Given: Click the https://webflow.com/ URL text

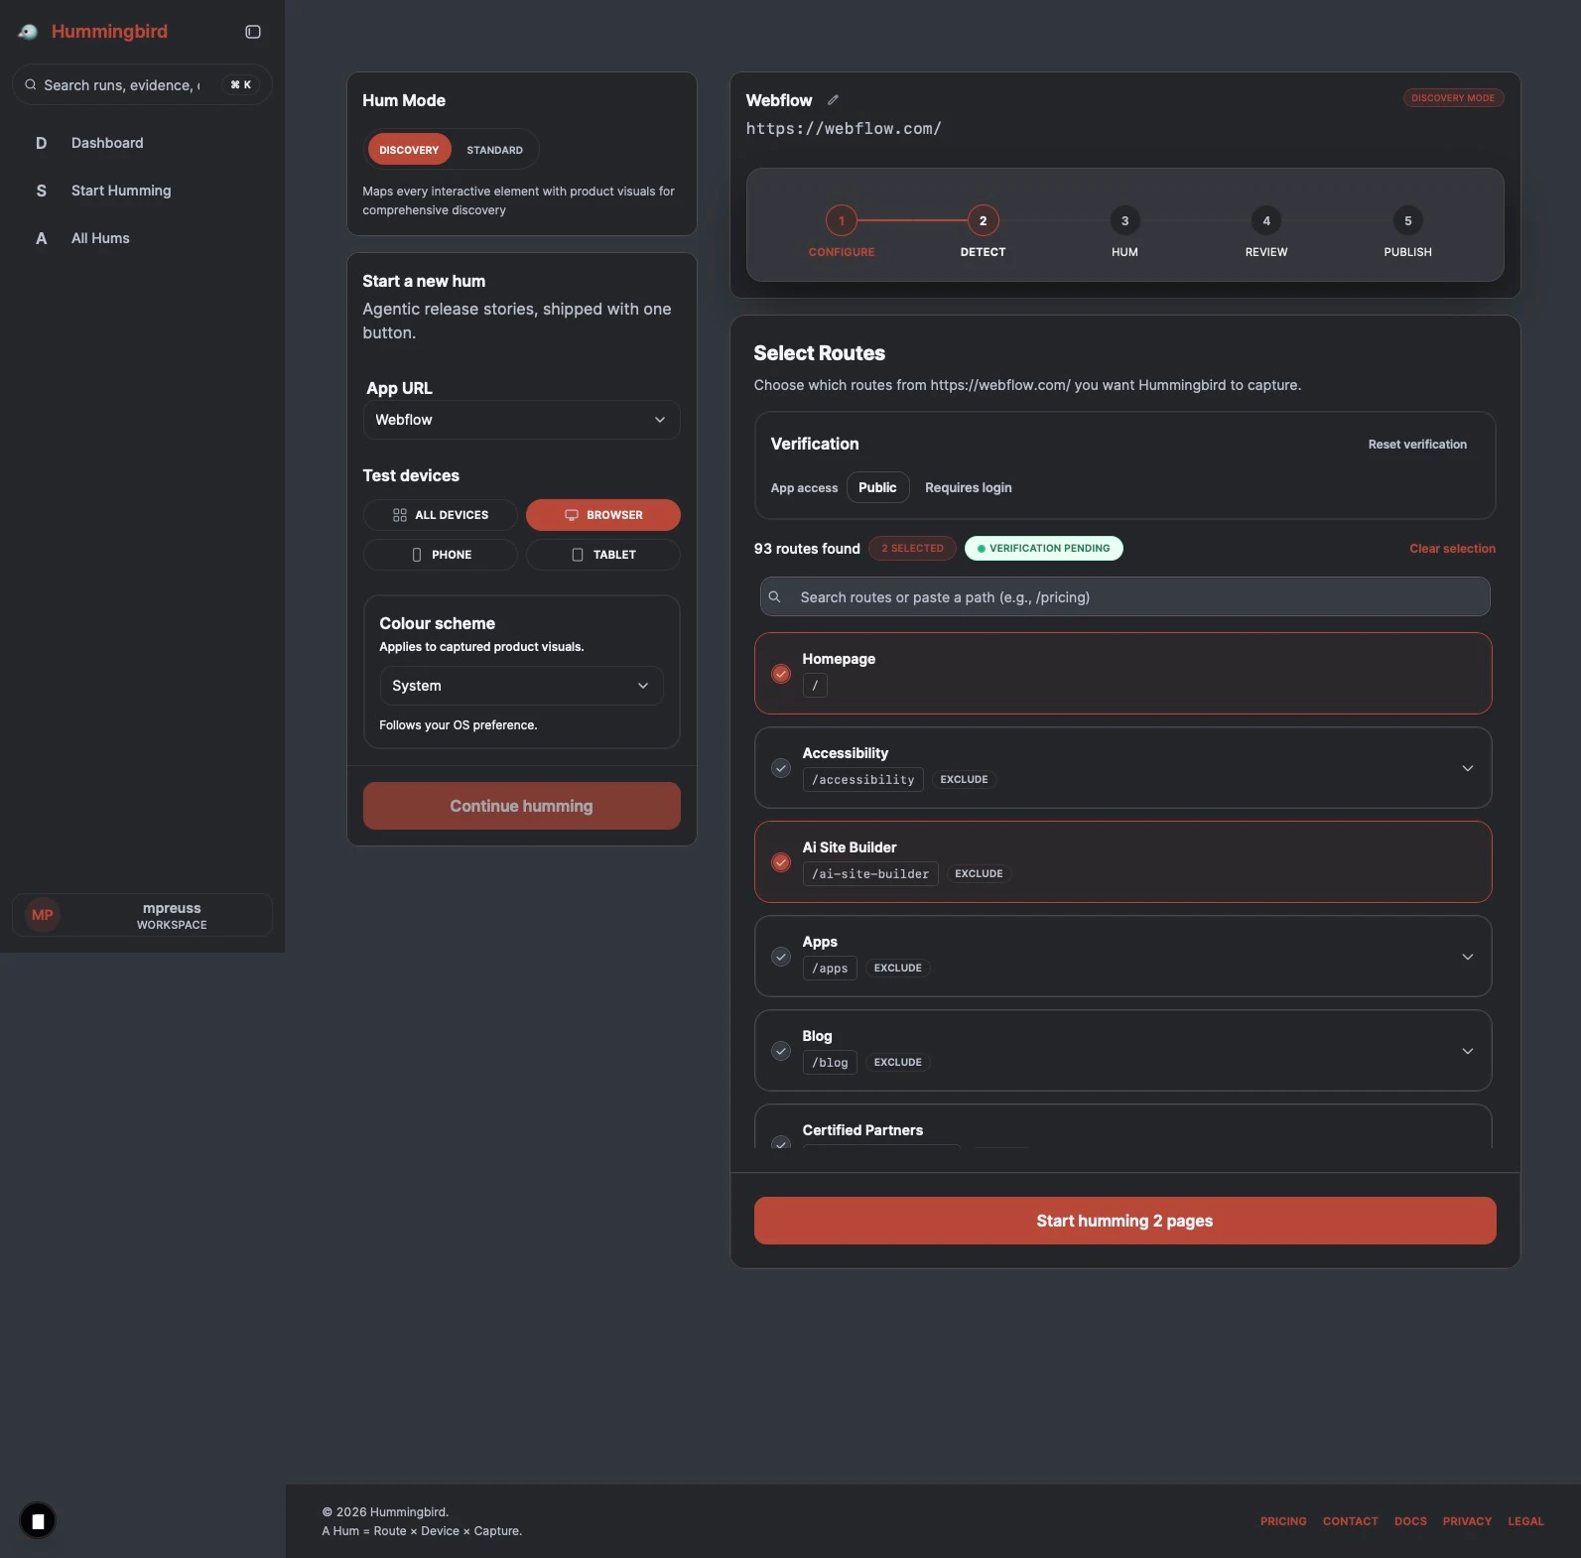Looking at the screenshot, I should (x=844, y=129).
